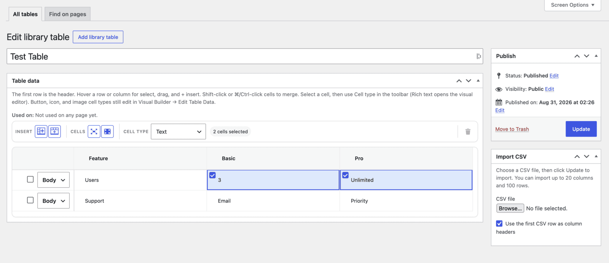Click the insert row icon in toolbar
The height and width of the screenshot is (263, 609).
[x=54, y=131]
